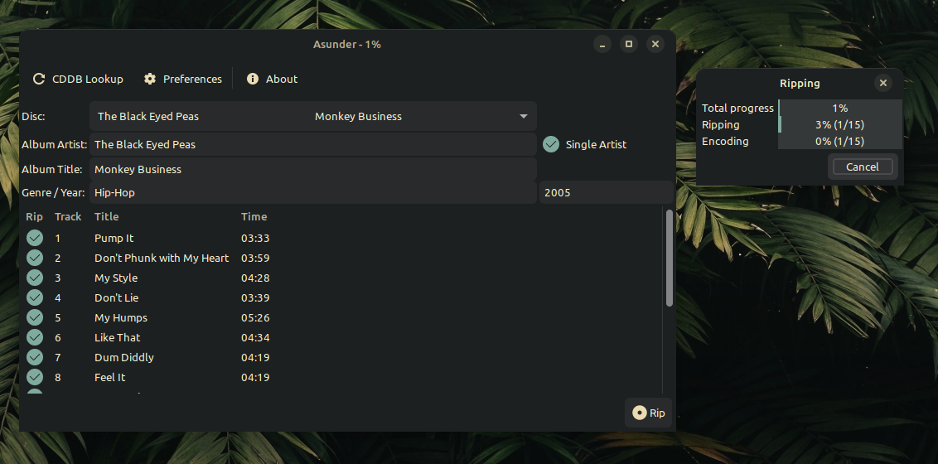Image resolution: width=938 pixels, height=464 pixels.
Task: Open Preferences via gear icon
Action: pyautogui.click(x=149, y=79)
